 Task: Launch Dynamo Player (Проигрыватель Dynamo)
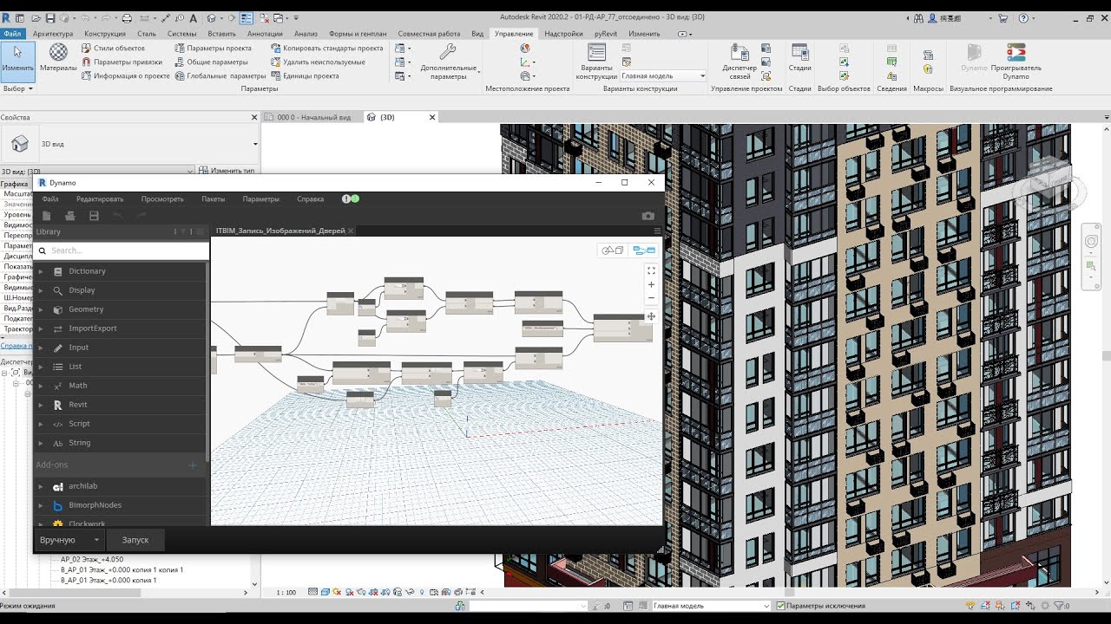point(1016,62)
